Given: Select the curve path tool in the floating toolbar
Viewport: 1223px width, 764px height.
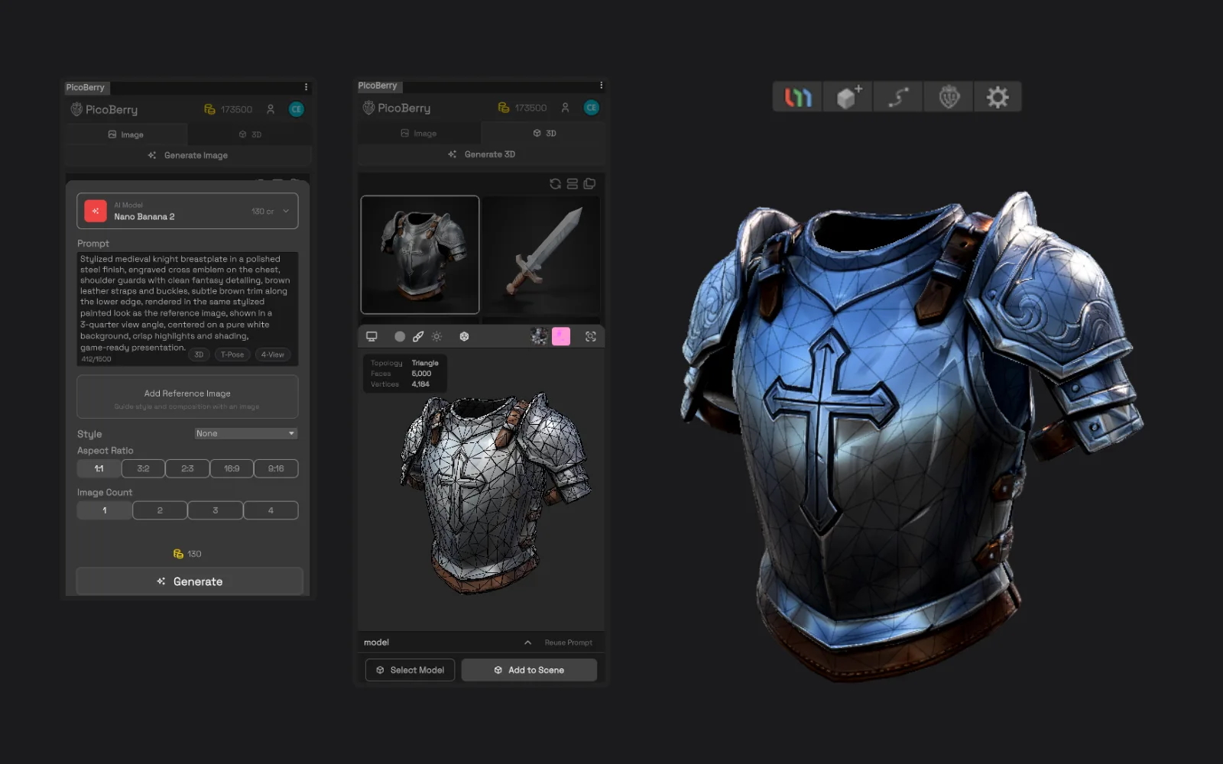Looking at the screenshot, I should click(x=898, y=97).
